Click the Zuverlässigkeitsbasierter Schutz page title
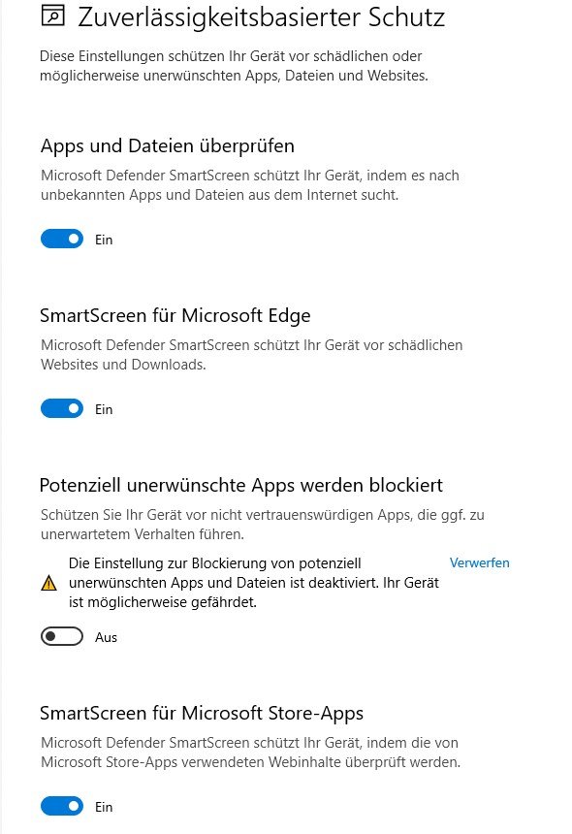 [261, 17]
